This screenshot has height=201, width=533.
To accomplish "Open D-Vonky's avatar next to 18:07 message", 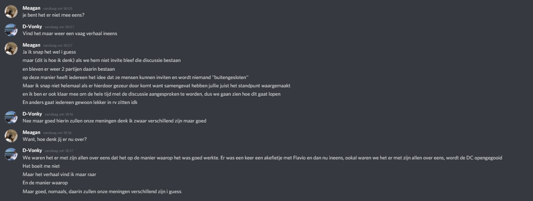I will [11, 30].
